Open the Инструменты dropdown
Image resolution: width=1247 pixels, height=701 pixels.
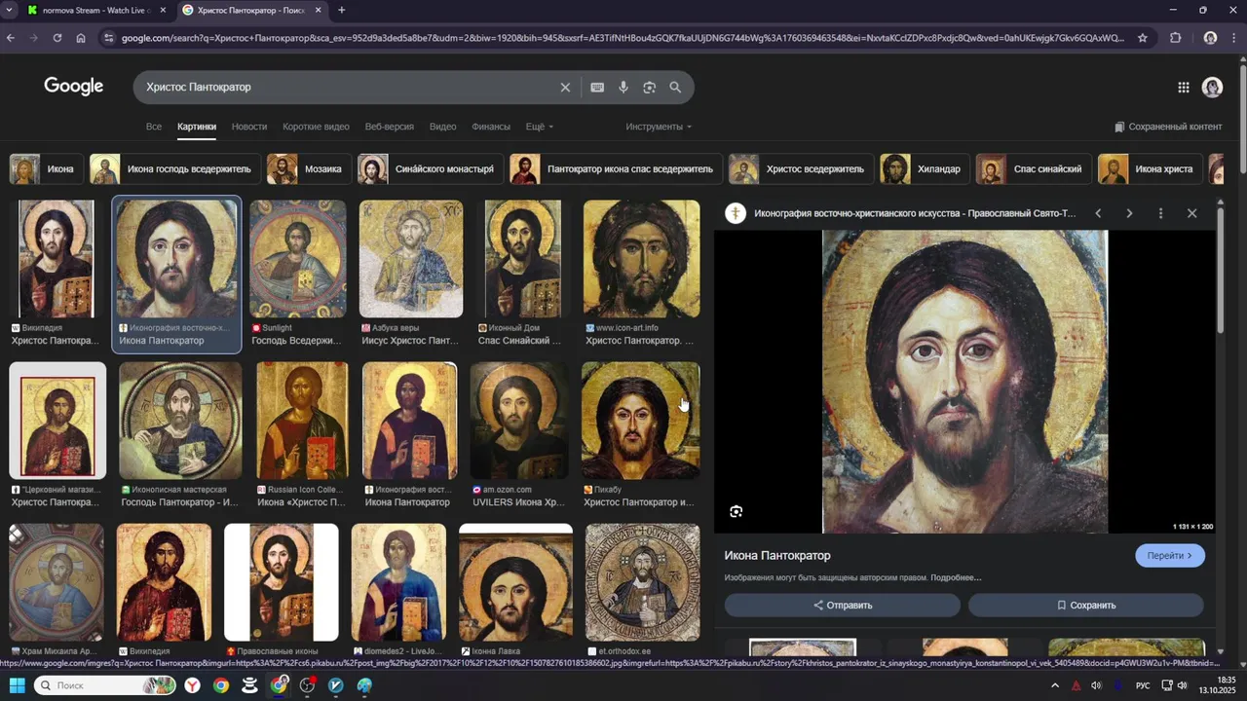[x=659, y=127]
